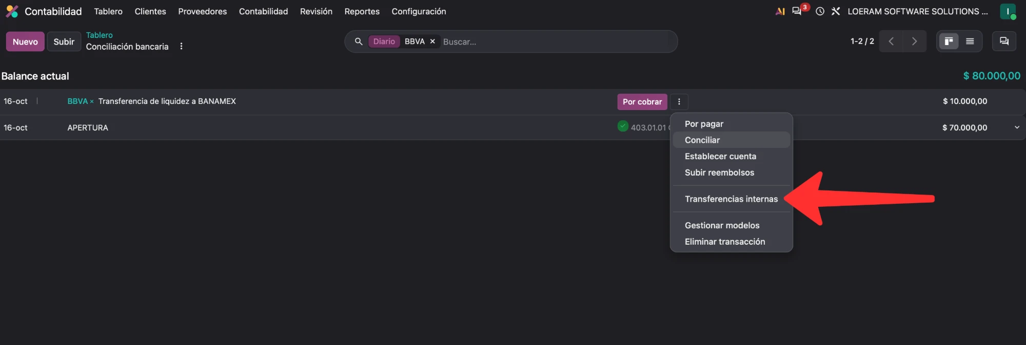Open the activities clock icon
This screenshot has width=1026, height=345.
point(820,11)
